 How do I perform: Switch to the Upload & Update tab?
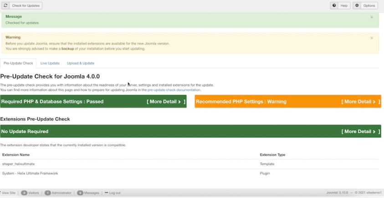point(81,63)
